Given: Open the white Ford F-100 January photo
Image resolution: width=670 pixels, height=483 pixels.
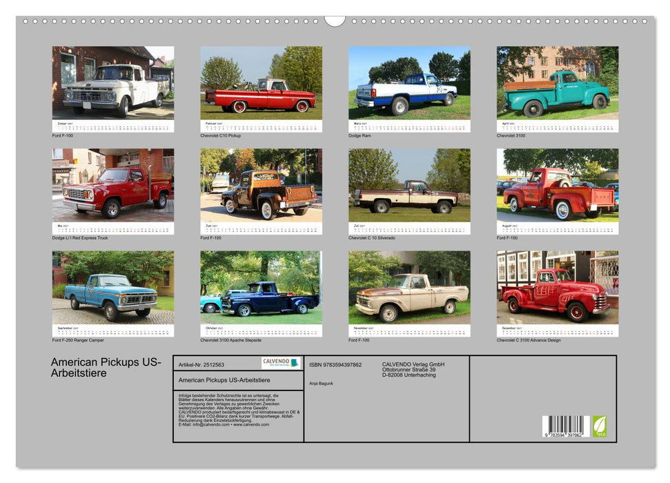Looking at the screenshot, I should (x=112, y=83).
